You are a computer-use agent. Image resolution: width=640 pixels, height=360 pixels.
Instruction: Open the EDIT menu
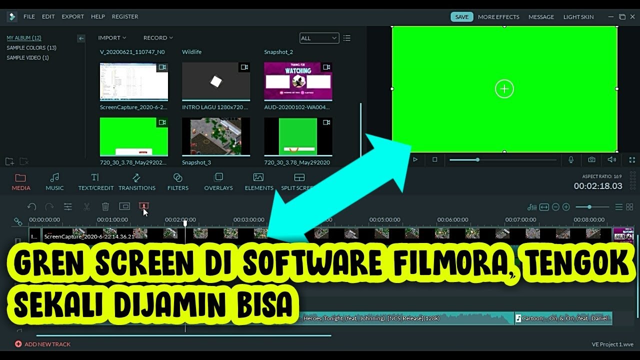click(48, 16)
